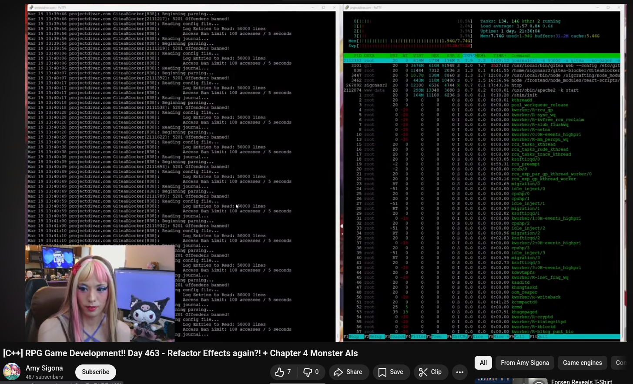The width and height of the screenshot is (633, 384).
Task: Open the Forsen Reveals T-Shirt video
Action: [581, 381]
